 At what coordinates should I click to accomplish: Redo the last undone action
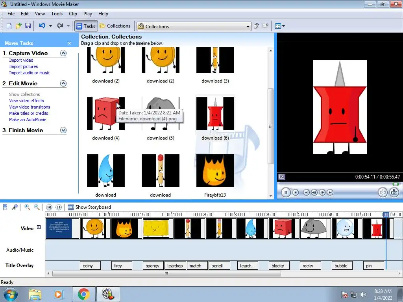click(x=60, y=26)
